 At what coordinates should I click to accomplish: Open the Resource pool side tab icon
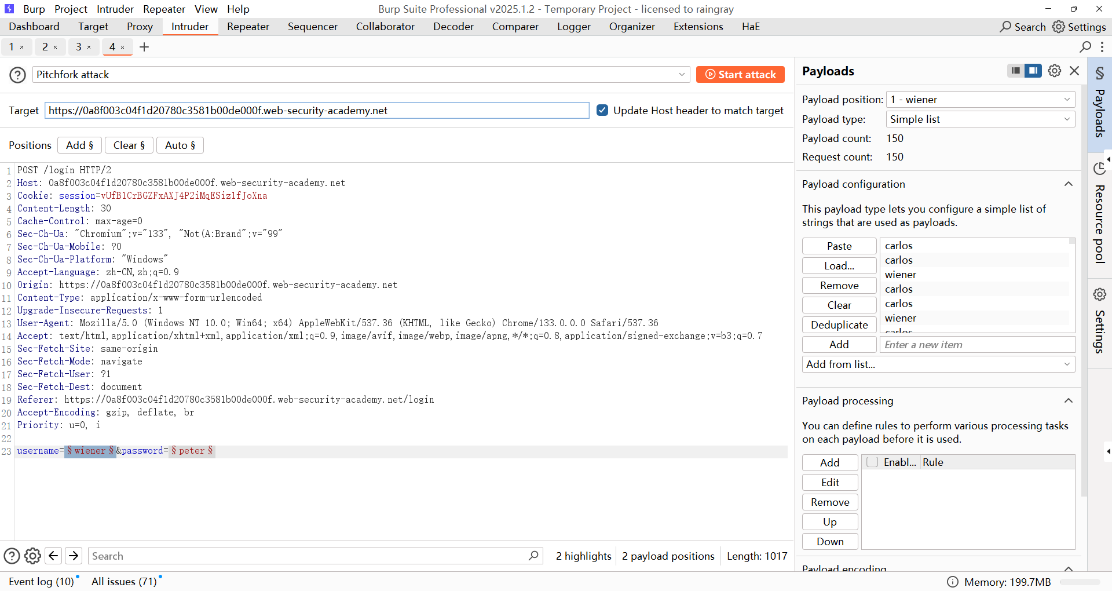point(1099,169)
